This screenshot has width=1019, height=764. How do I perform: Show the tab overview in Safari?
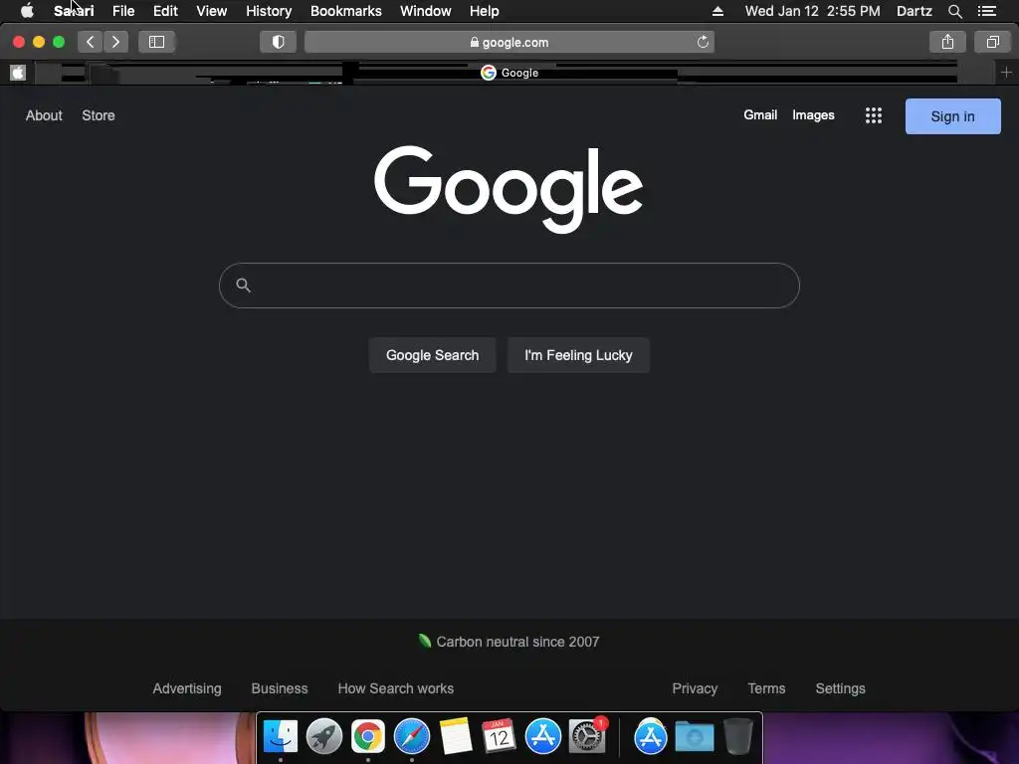[x=992, y=42]
